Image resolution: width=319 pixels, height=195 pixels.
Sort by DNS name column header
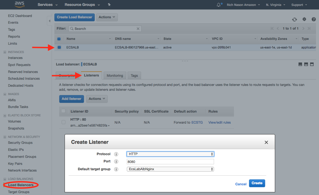137,39
